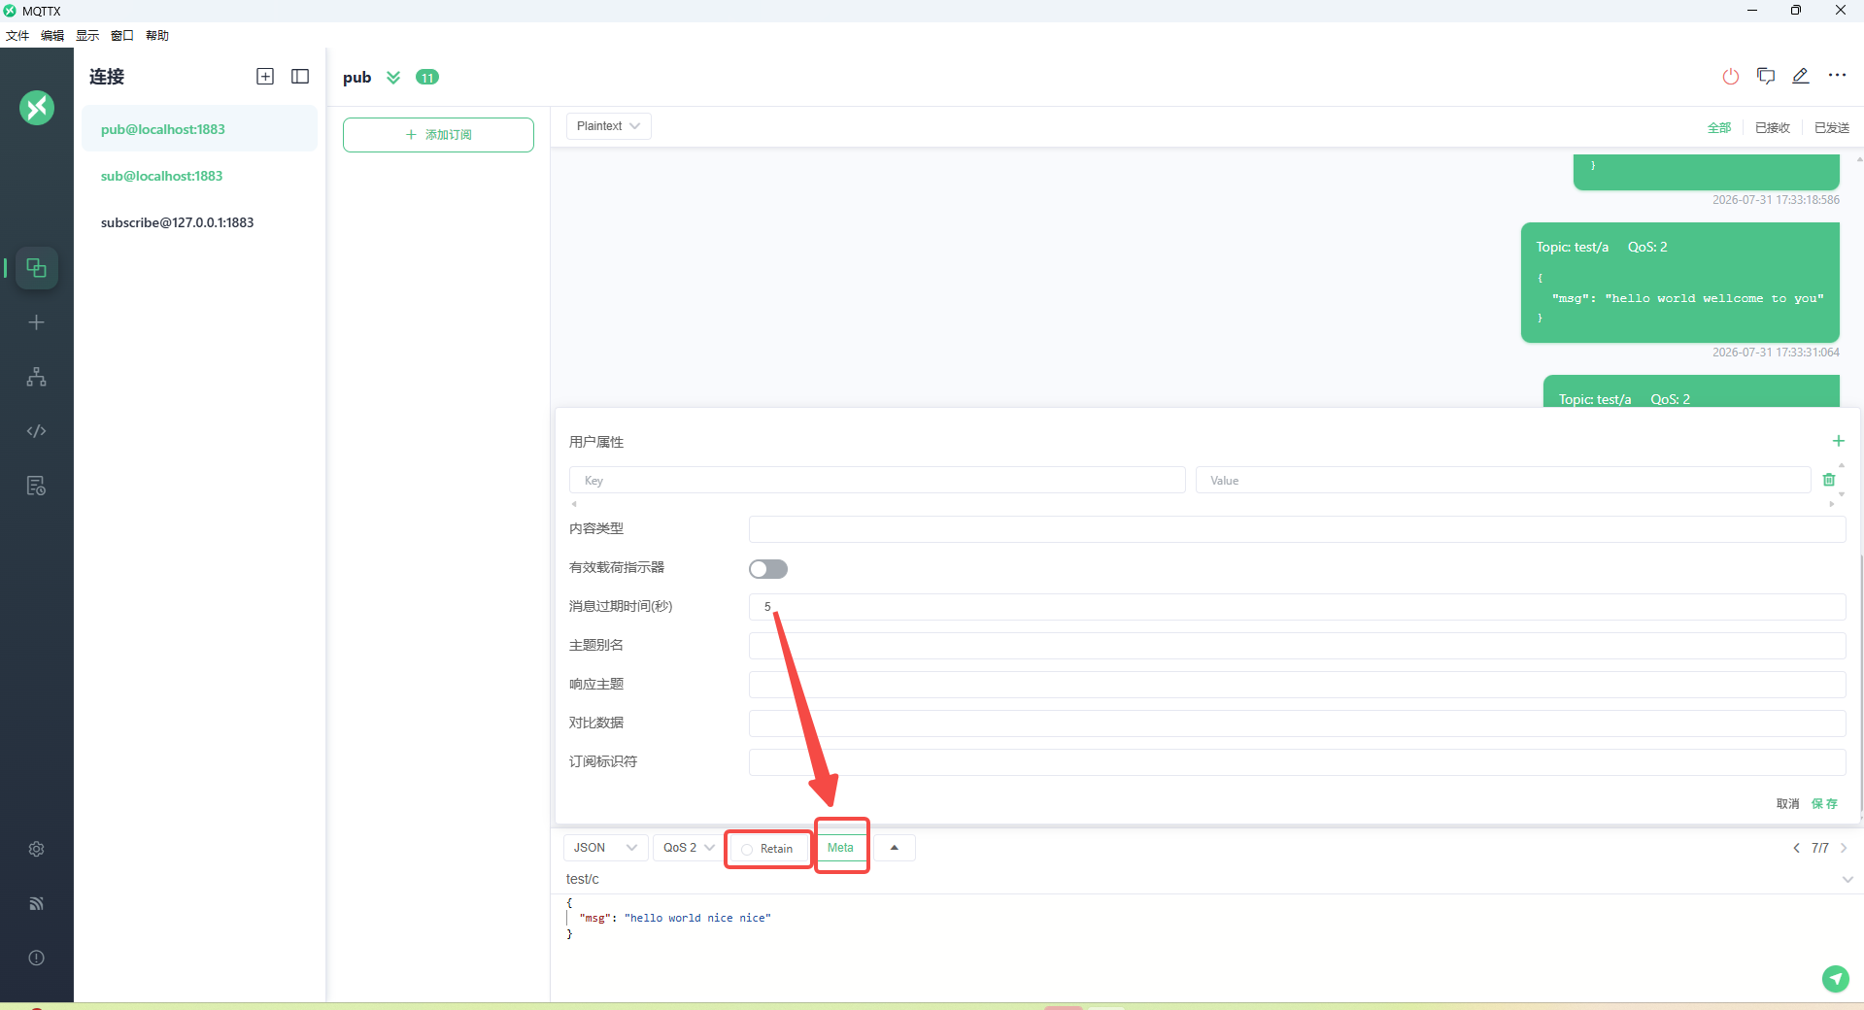The height and width of the screenshot is (1010, 1864).
Task: Click the unread message badge 11
Action: (x=427, y=78)
